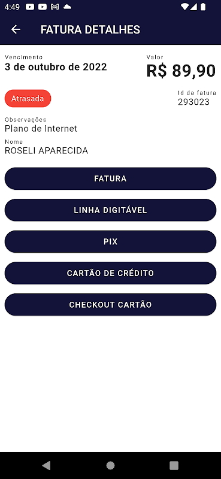221x479 pixels.
Task: Tap the FATURA DETALHES title
Action: 90,29
